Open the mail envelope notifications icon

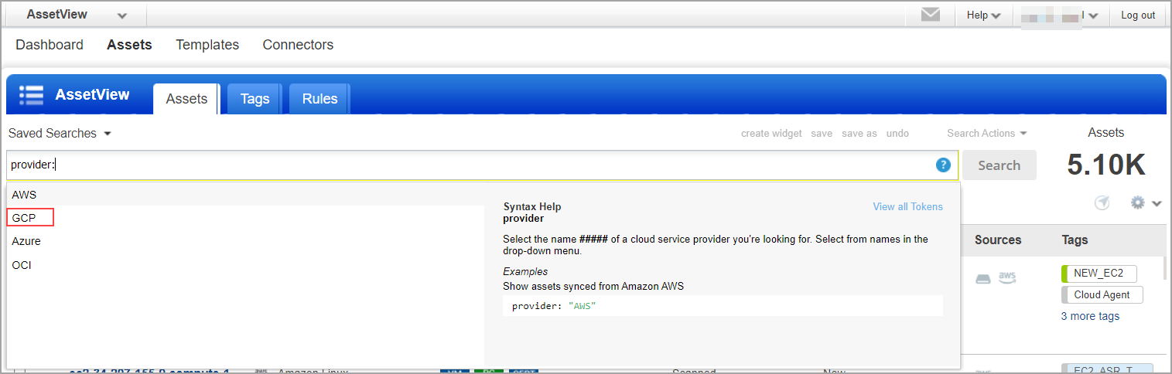(x=931, y=15)
